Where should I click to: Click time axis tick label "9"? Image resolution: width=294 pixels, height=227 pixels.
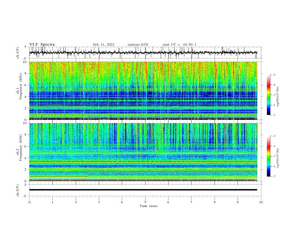click(238, 202)
